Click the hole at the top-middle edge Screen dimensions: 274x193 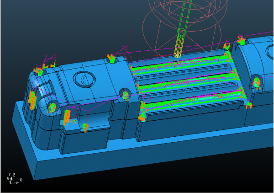pos(111,59)
